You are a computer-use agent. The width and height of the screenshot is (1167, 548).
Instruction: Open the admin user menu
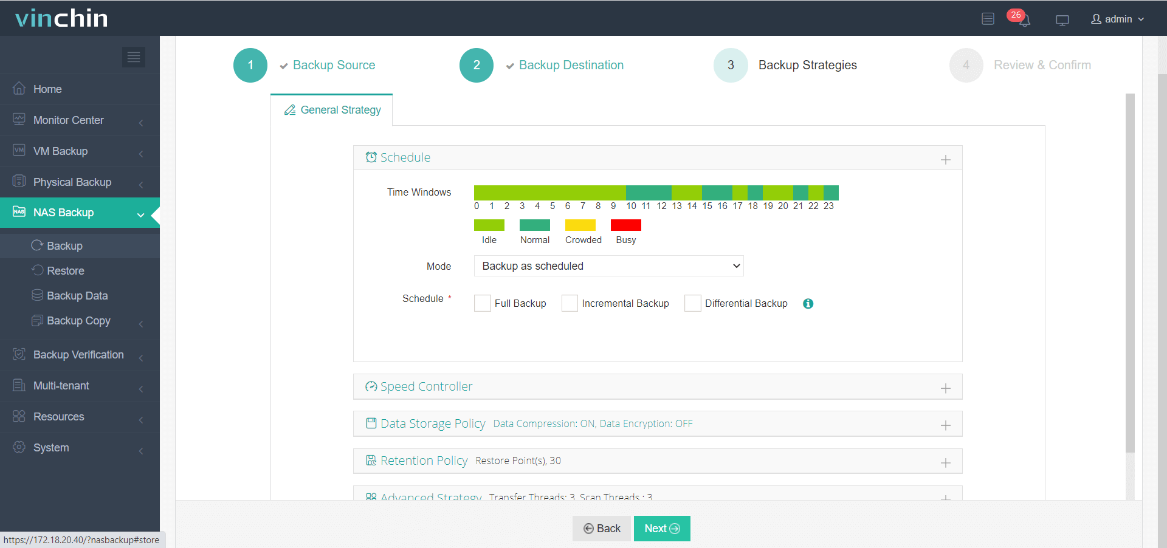(1118, 19)
